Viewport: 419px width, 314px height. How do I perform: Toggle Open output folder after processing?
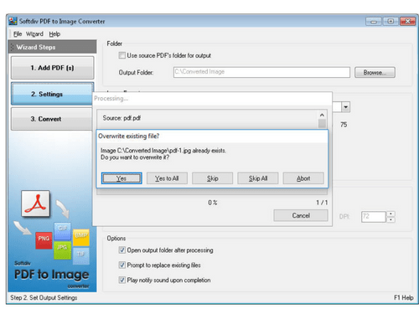[x=122, y=250]
